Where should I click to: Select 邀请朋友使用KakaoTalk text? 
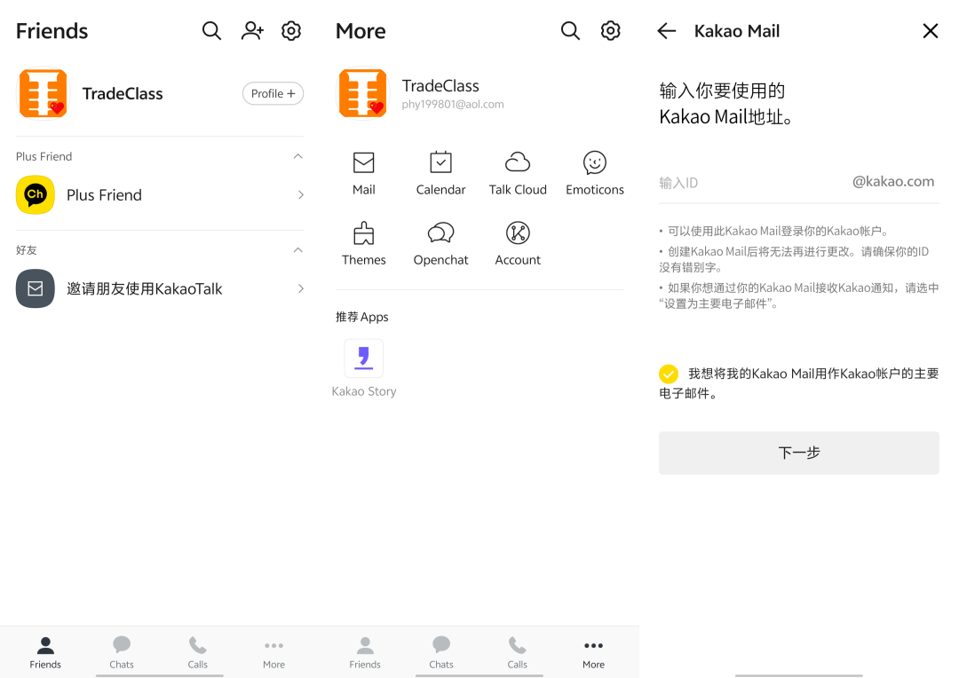pyautogui.click(x=145, y=288)
